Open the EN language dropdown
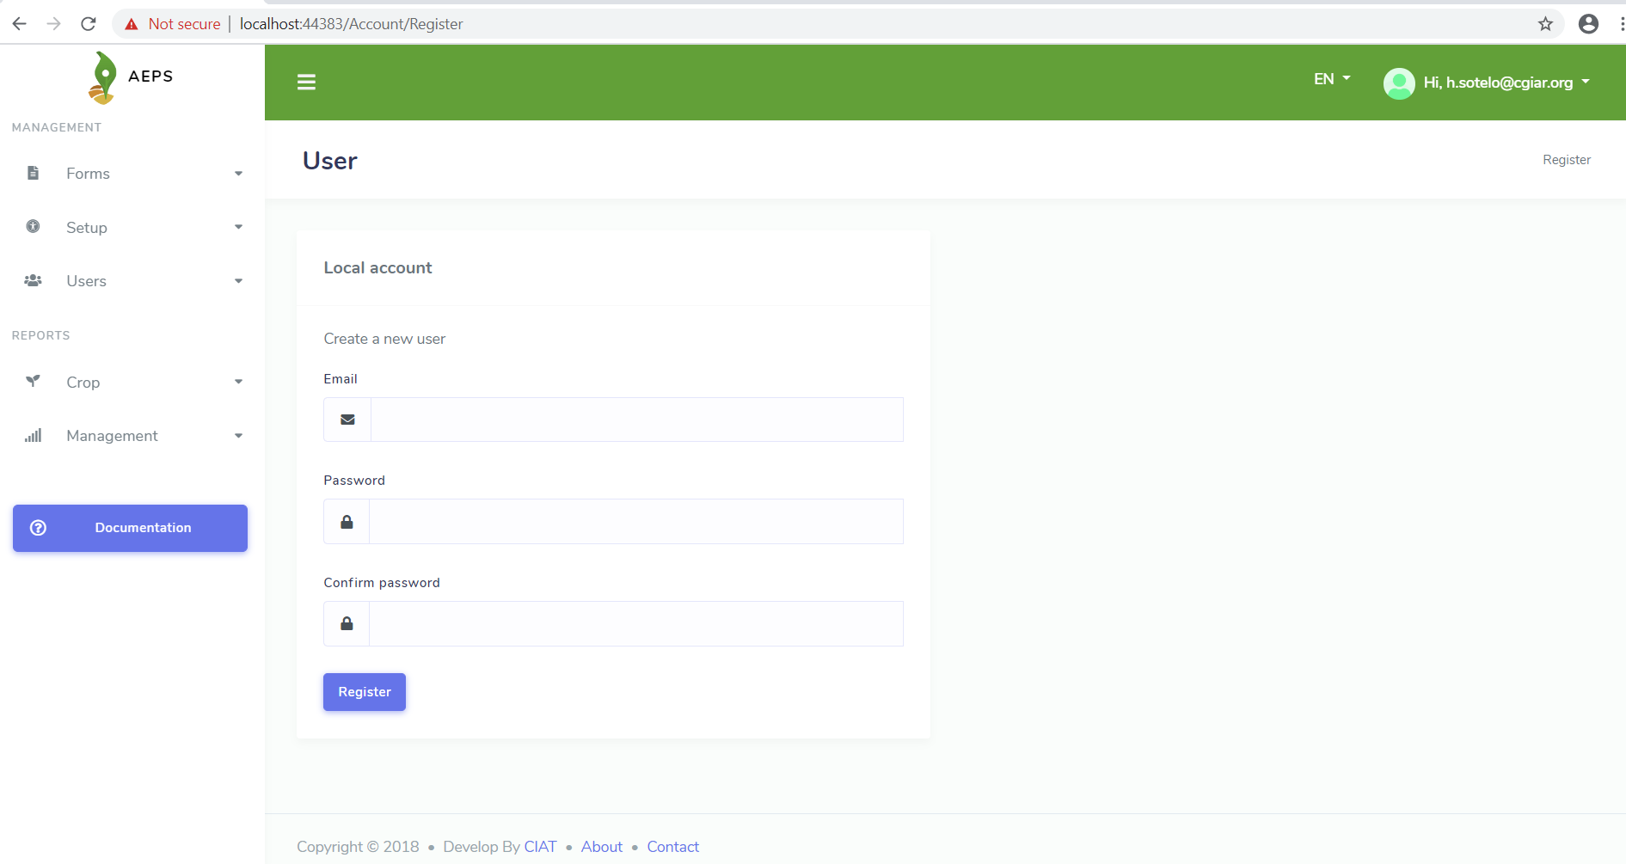Image resolution: width=1626 pixels, height=864 pixels. coord(1332,79)
